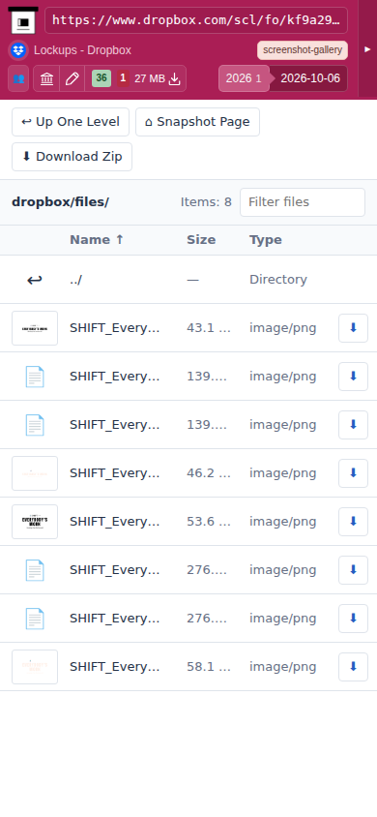Click the 58.1 size cell
This screenshot has height=817, width=377.
pos(209,668)
